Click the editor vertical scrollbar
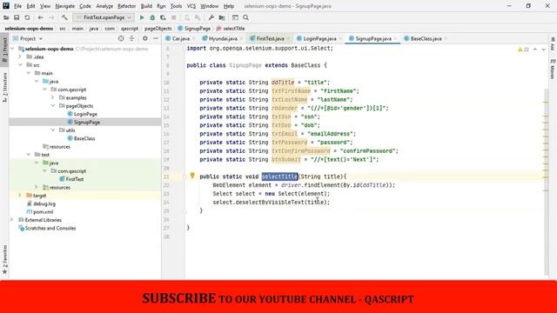Screen dimensions: 557x313 (546, 181)
